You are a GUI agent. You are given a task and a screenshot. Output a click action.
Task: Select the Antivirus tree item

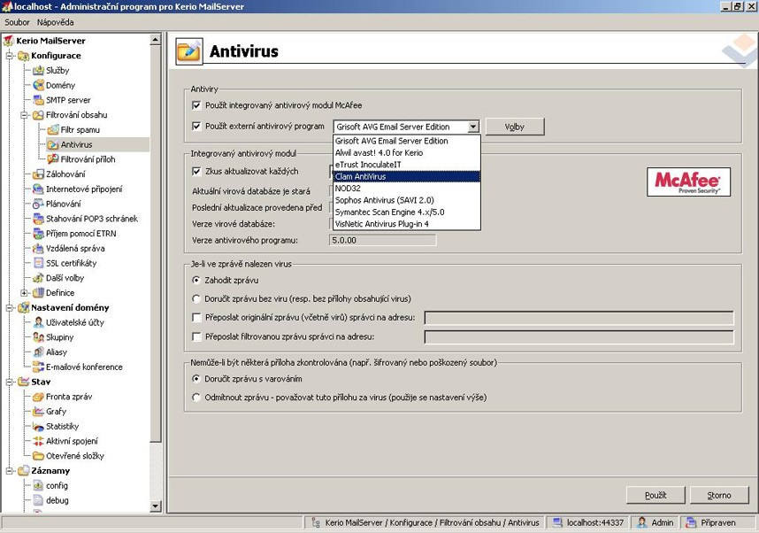(x=76, y=145)
